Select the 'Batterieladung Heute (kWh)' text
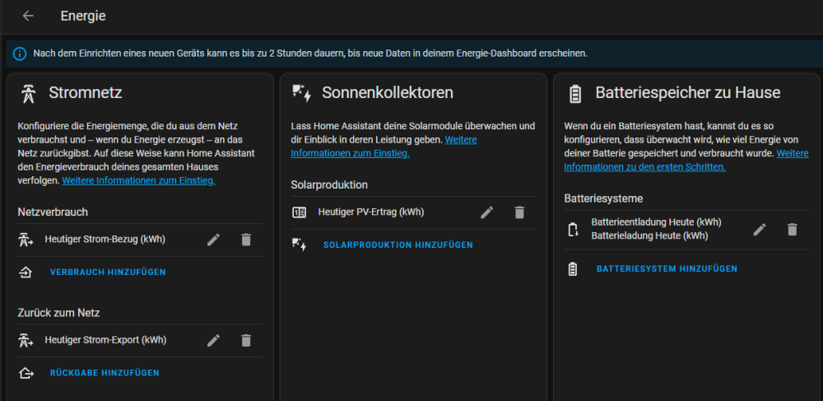Viewport: 823px width, 401px height. click(649, 235)
